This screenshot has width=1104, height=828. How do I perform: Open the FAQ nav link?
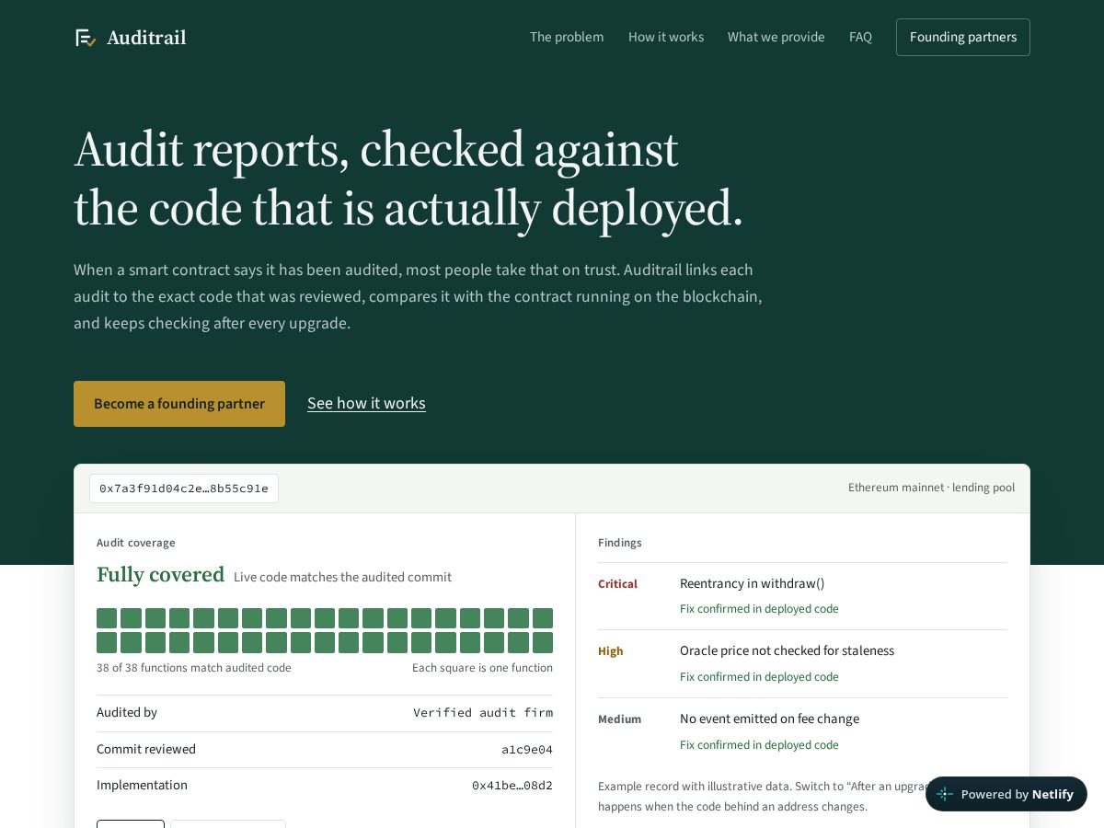coord(860,37)
